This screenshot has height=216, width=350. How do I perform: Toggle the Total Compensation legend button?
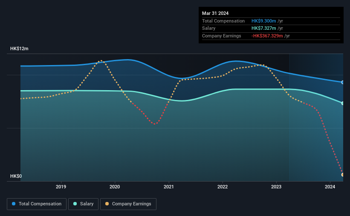tap(37, 204)
